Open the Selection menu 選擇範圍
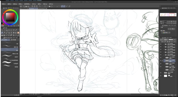 coord(27,4)
